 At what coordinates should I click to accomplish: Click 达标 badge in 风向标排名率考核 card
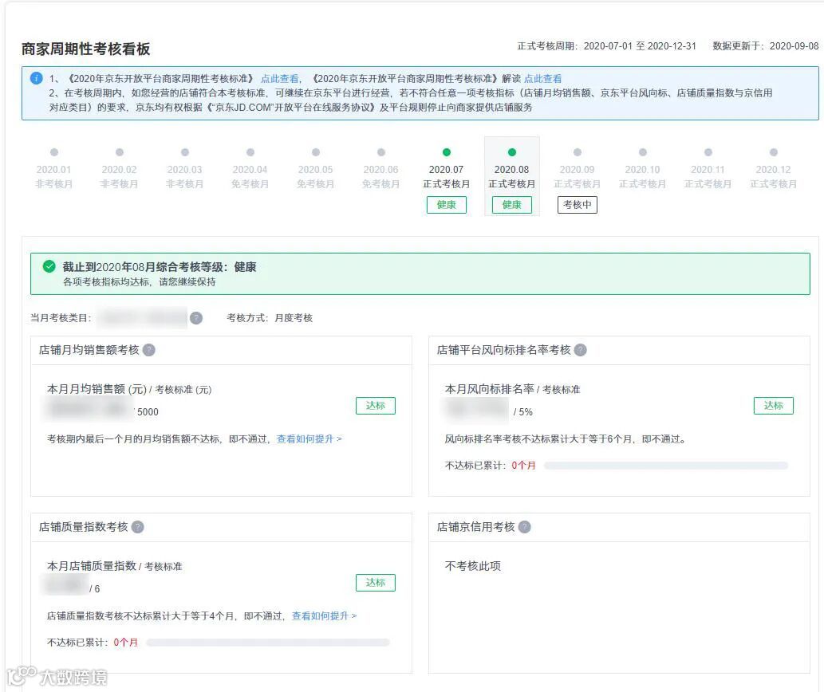pos(773,405)
